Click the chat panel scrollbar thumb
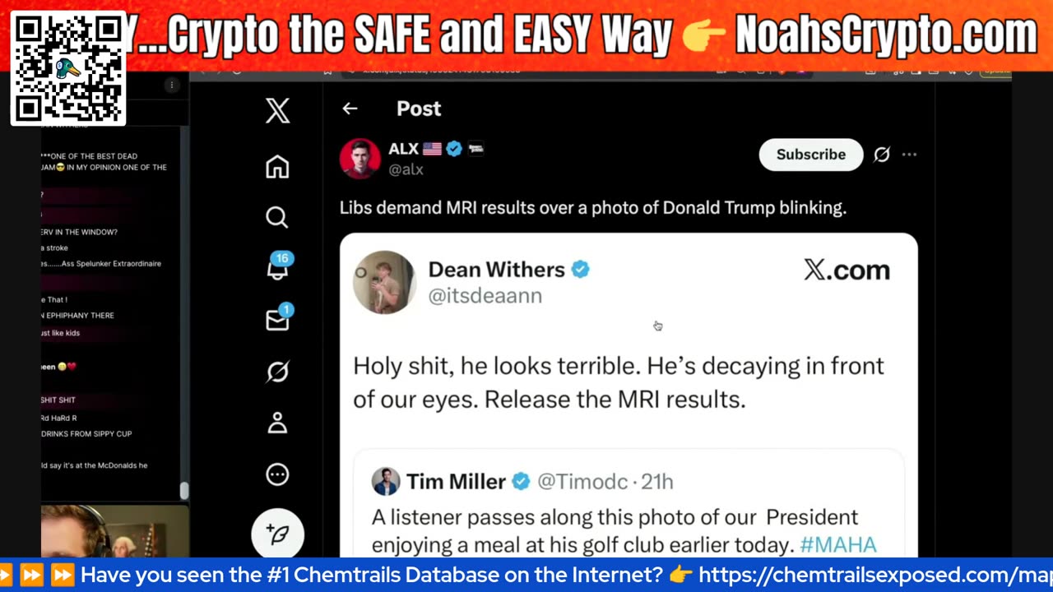Viewport: 1053px width, 592px height. pos(184,491)
